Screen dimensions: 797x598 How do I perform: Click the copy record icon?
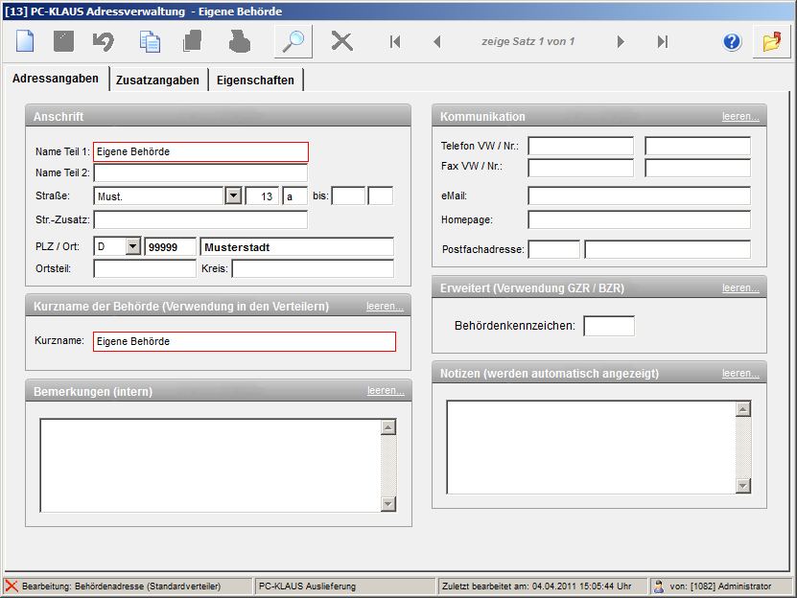point(150,41)
